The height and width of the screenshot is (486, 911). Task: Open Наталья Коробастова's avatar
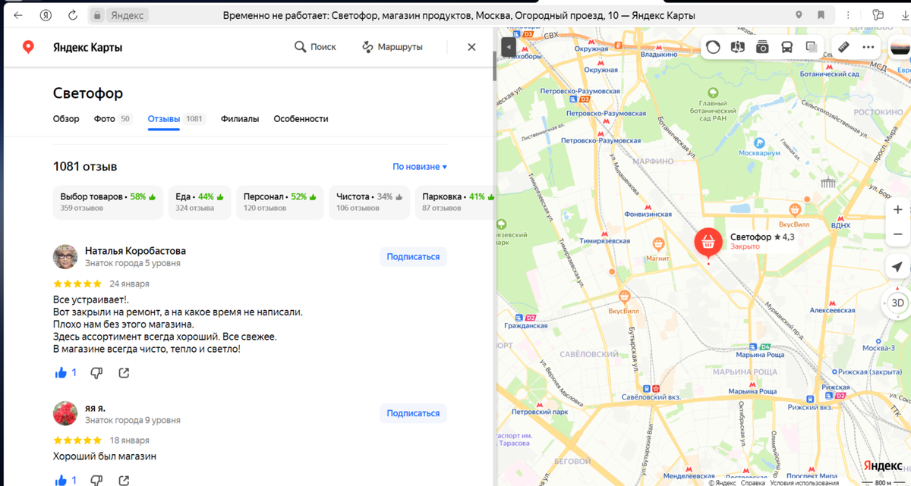click(65, 257)
